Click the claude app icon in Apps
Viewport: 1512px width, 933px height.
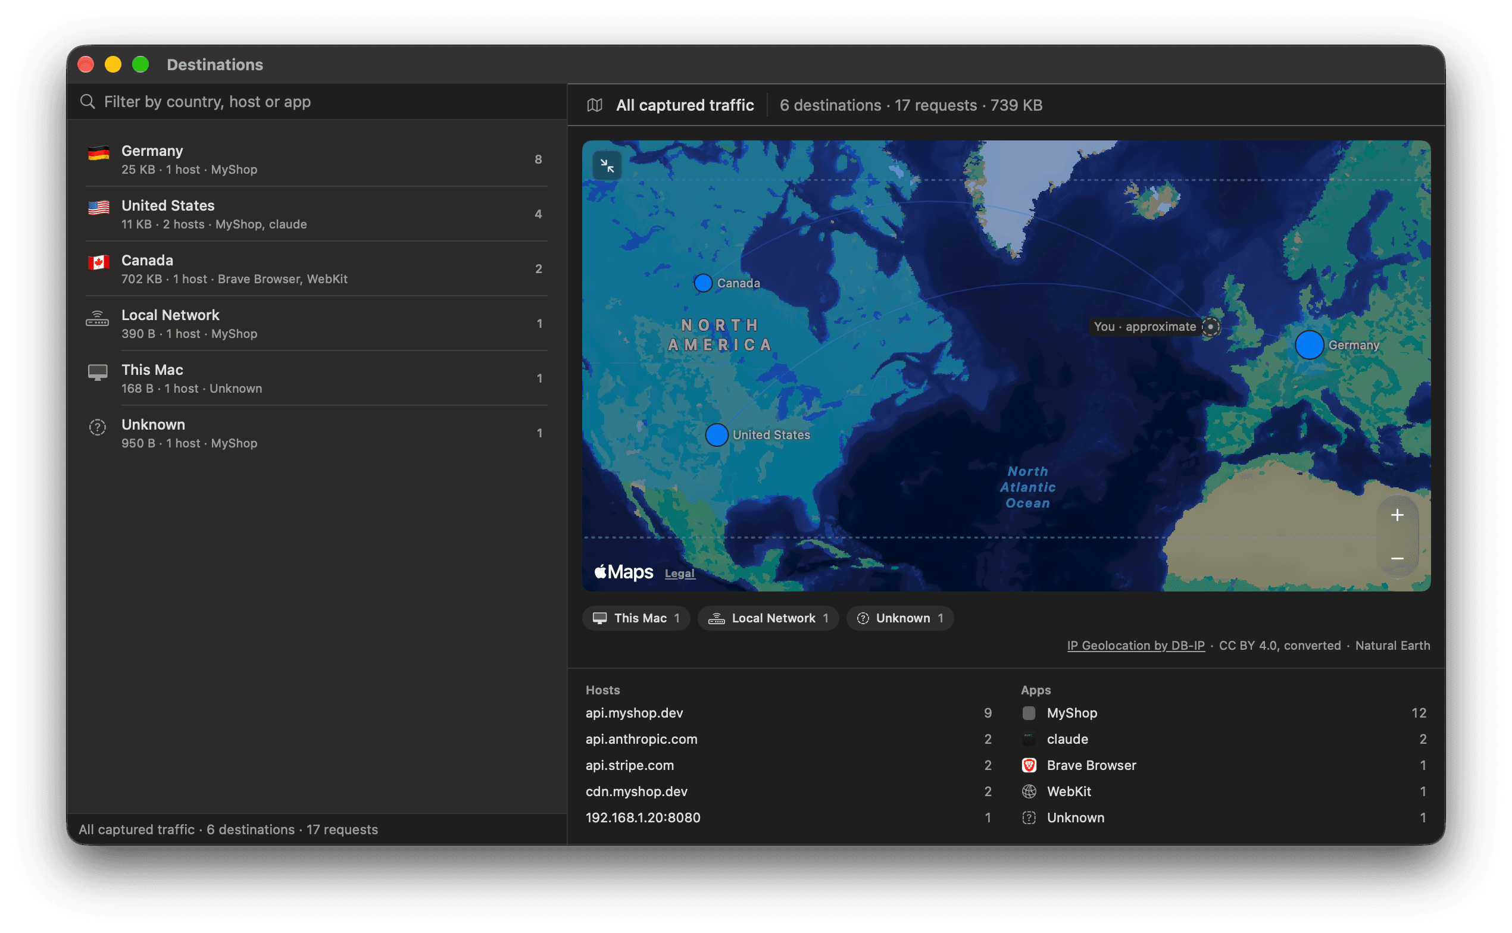click(1028, 738)
